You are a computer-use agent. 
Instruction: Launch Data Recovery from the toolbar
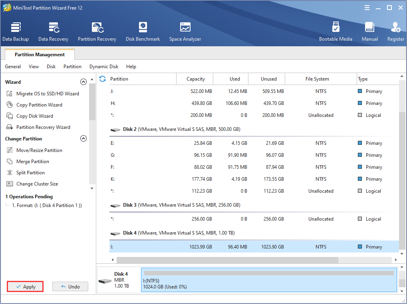point(53,32)
